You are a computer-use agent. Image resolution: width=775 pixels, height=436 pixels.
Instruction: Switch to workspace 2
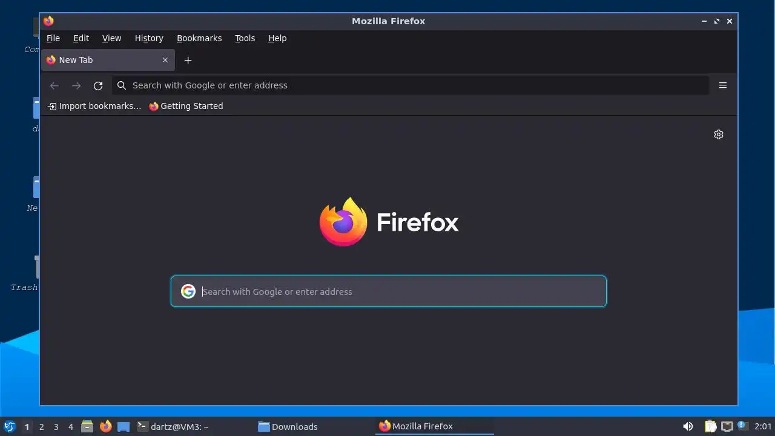[x=41, y=426]
